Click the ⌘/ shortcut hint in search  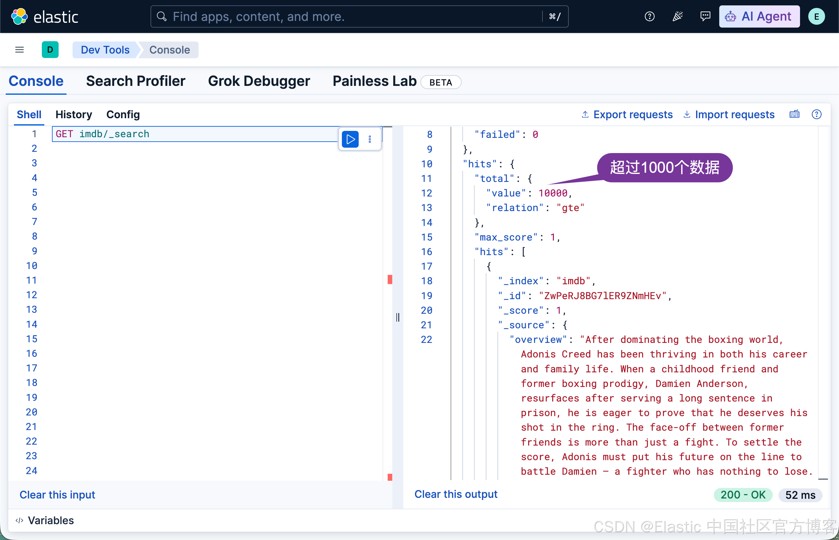(555, 16)
